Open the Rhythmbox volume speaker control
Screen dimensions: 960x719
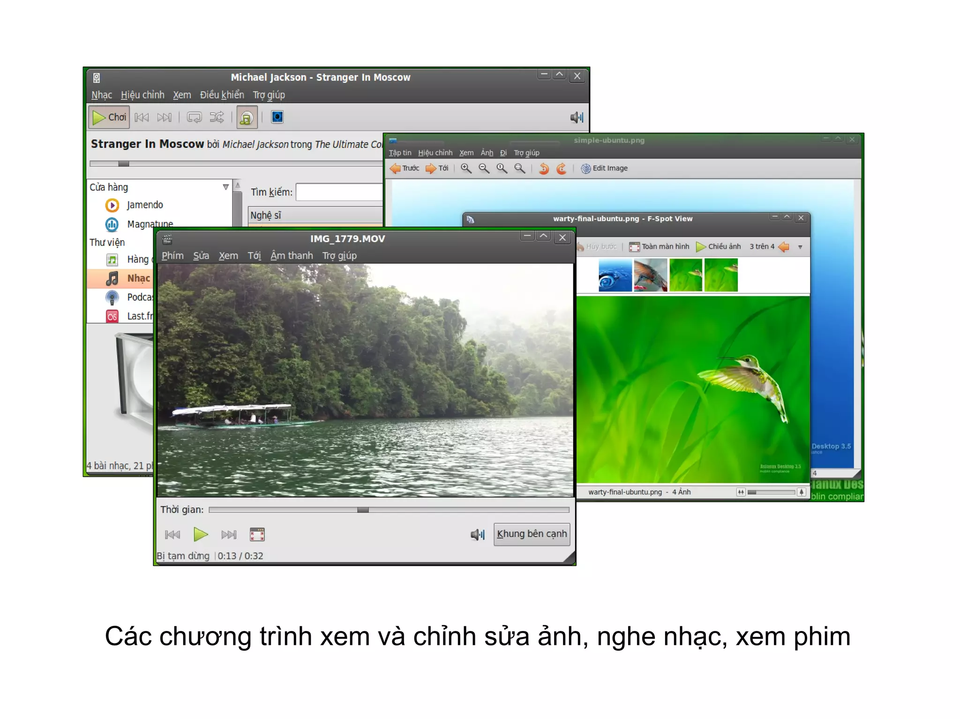click(x=576, y=118)
